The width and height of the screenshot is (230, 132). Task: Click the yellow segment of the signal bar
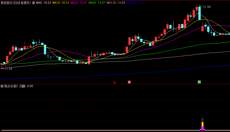click(x=202, y=124)
